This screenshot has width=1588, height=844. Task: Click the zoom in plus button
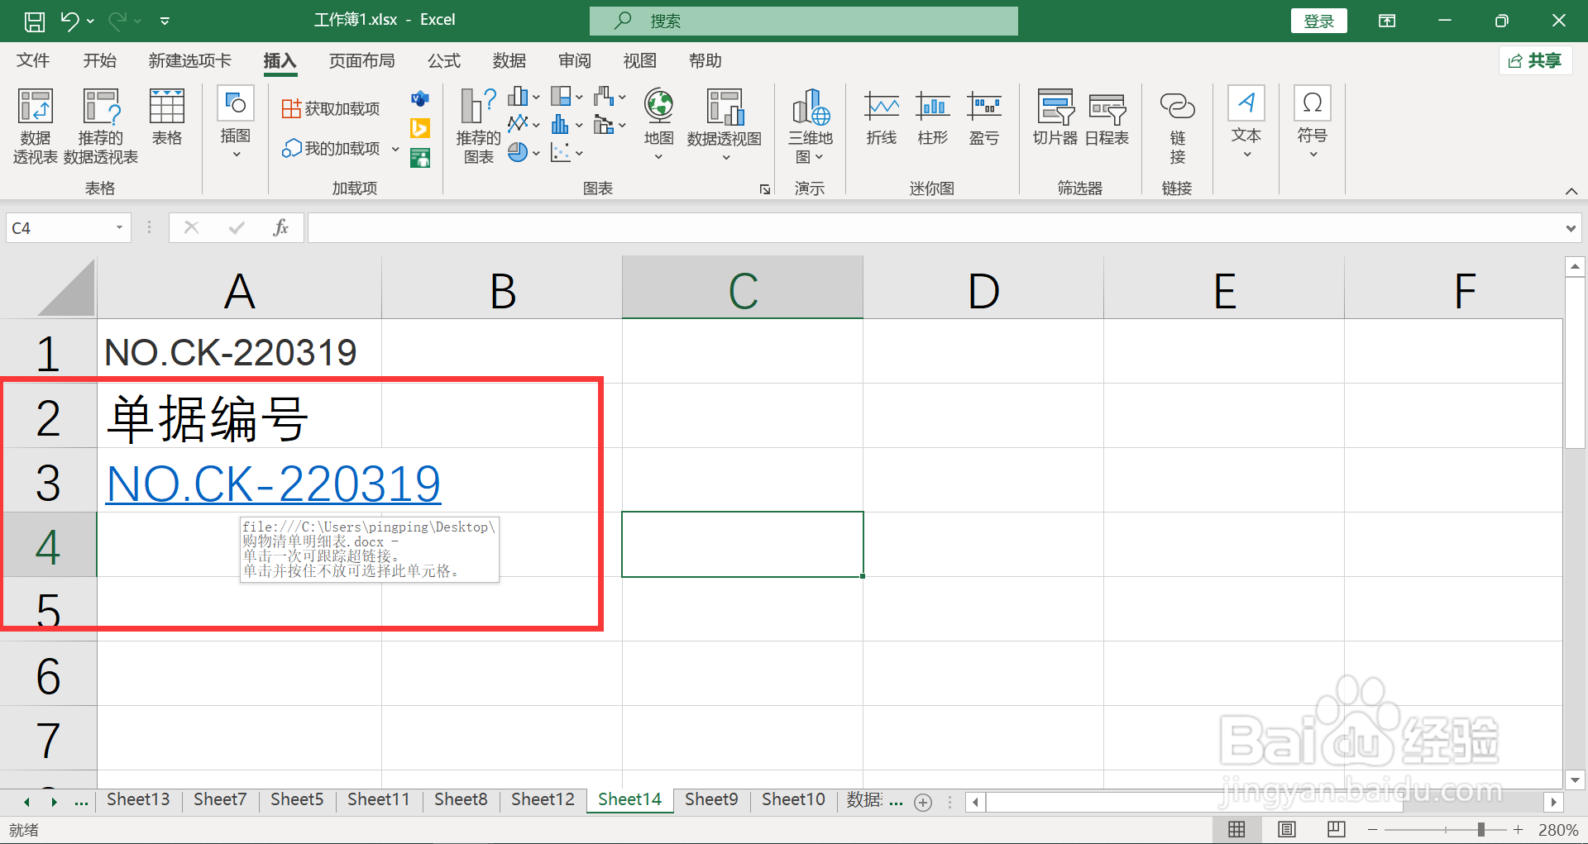(1519, 829)
